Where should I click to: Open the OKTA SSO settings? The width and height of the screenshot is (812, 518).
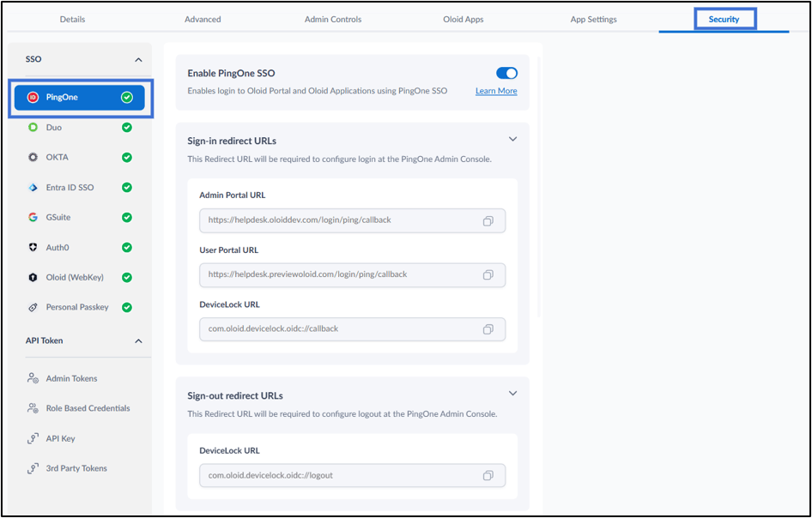79,157
